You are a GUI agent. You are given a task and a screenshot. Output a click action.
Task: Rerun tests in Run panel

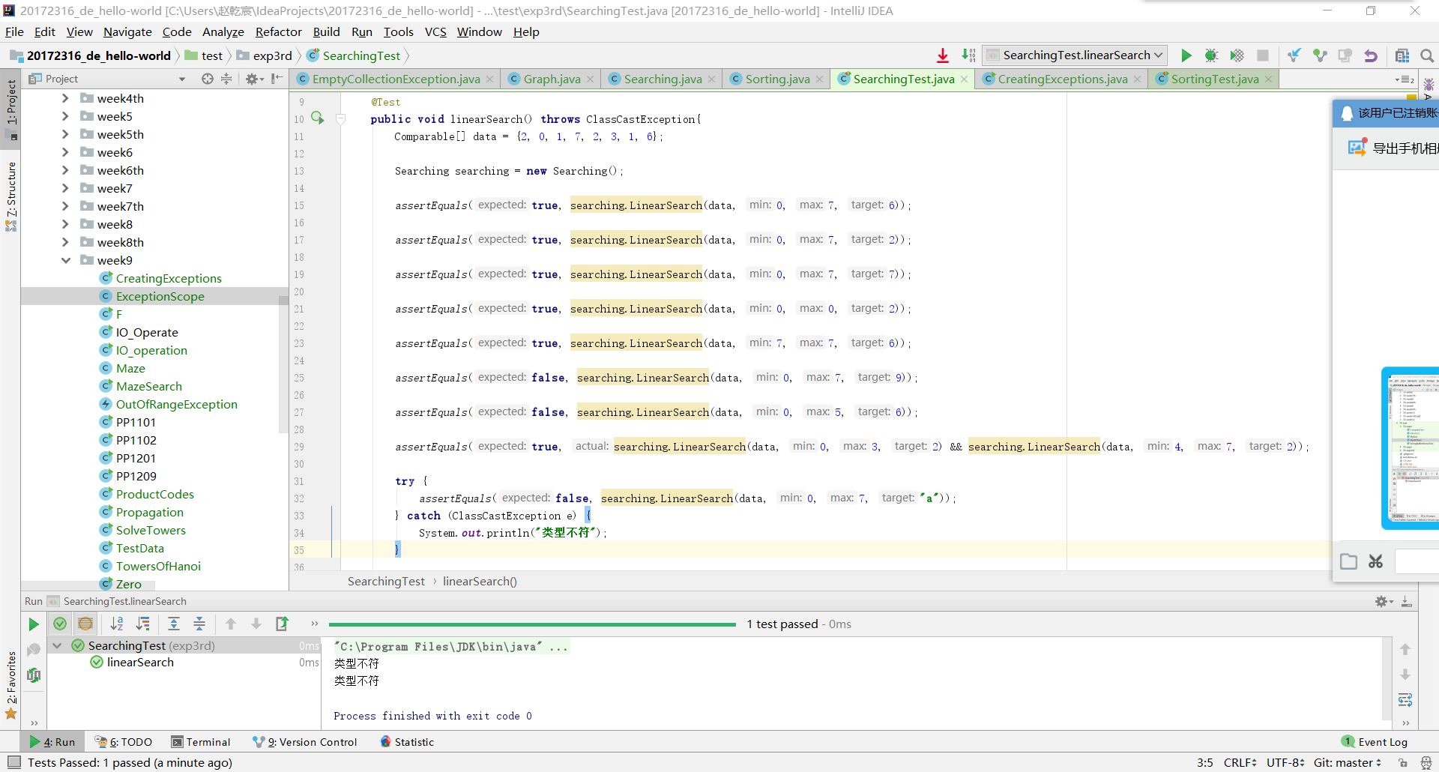pos(33,624)
